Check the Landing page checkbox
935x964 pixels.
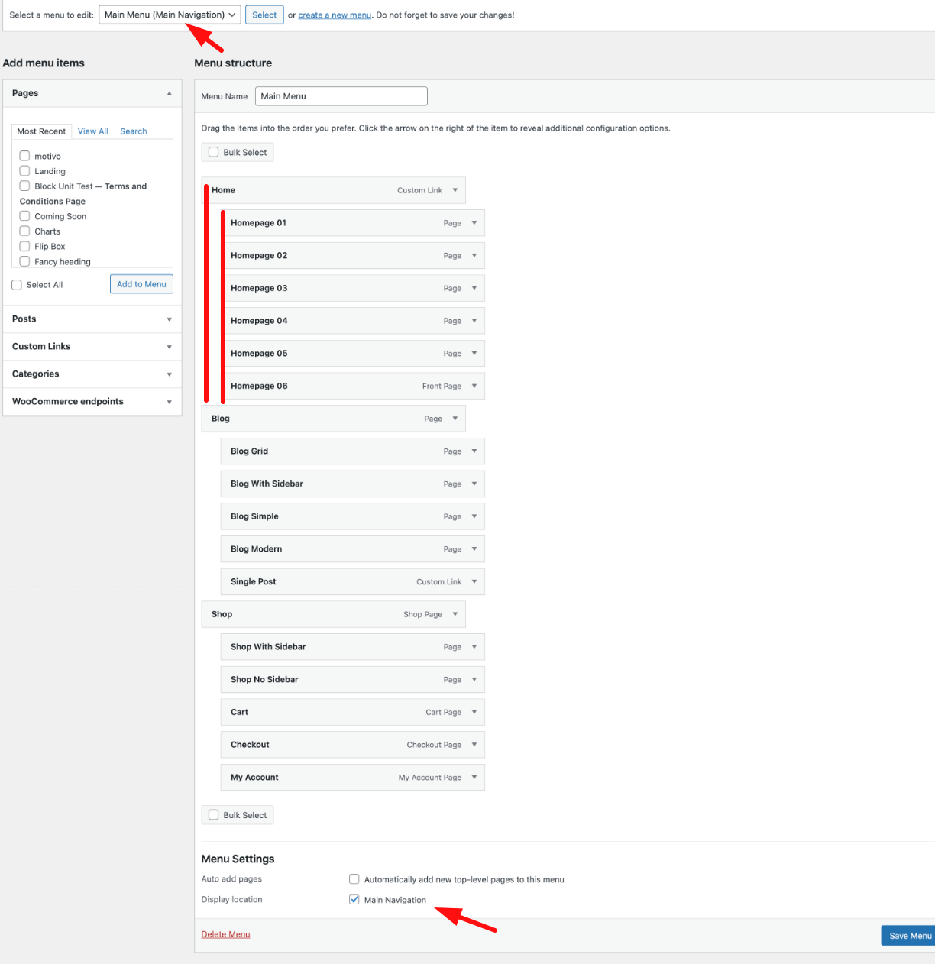point(24,171)
